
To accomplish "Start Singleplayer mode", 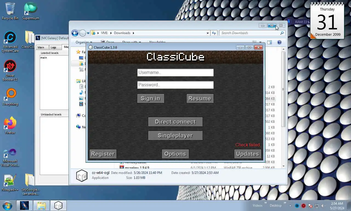I will pos(175,135).
